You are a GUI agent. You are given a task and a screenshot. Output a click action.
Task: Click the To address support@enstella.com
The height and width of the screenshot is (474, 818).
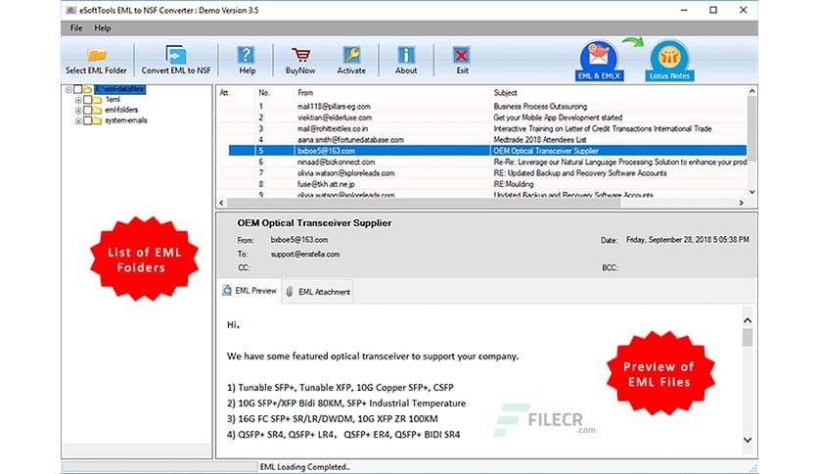(x=305, y=255)
